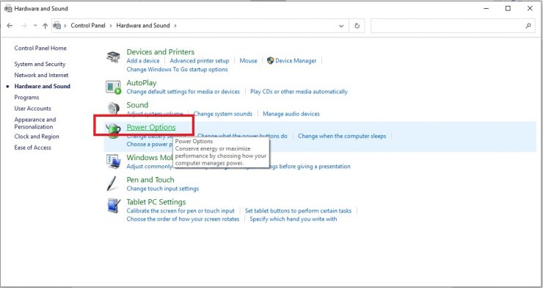Click the Tablet PC Settings icon
Screen dimensions: 543x288
point(113,206)
